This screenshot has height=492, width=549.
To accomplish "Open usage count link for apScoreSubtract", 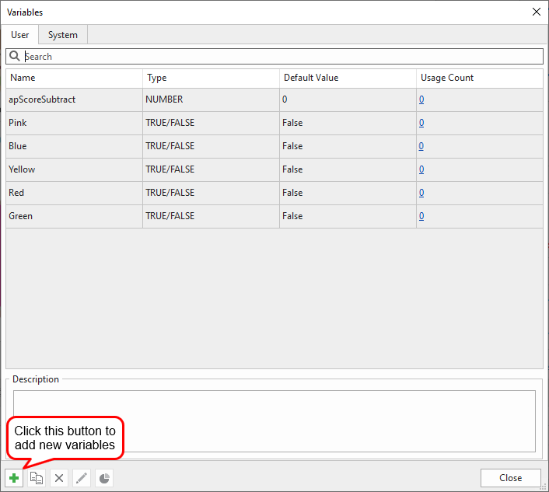I will coord(421,99).
